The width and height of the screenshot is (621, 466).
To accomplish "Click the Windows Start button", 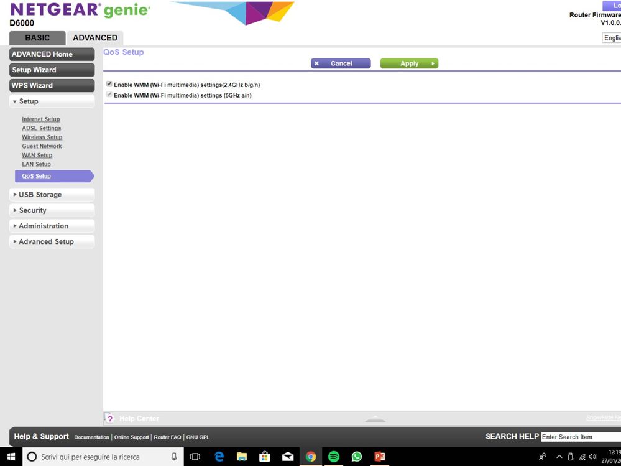I will pyautogui.click(x=11, y=457).
